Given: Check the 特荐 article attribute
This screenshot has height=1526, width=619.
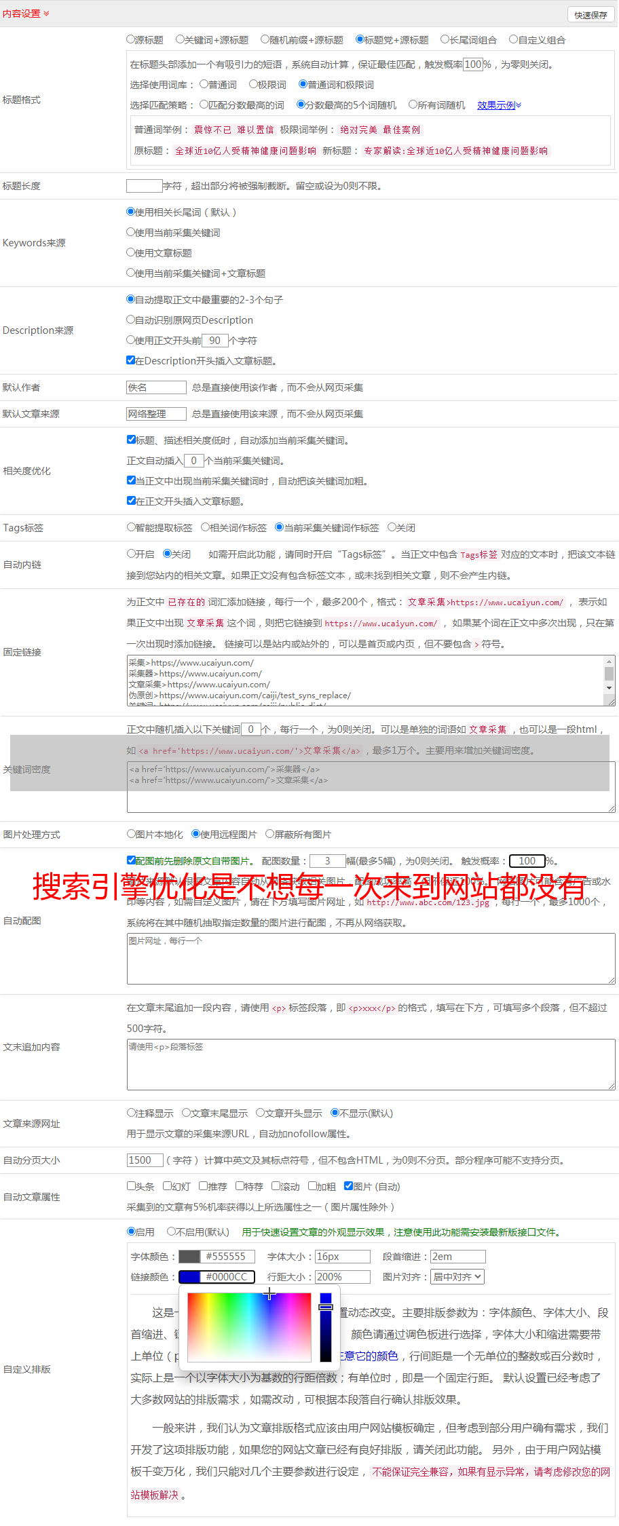Looking at the screenshot, I should (240, 1186).
